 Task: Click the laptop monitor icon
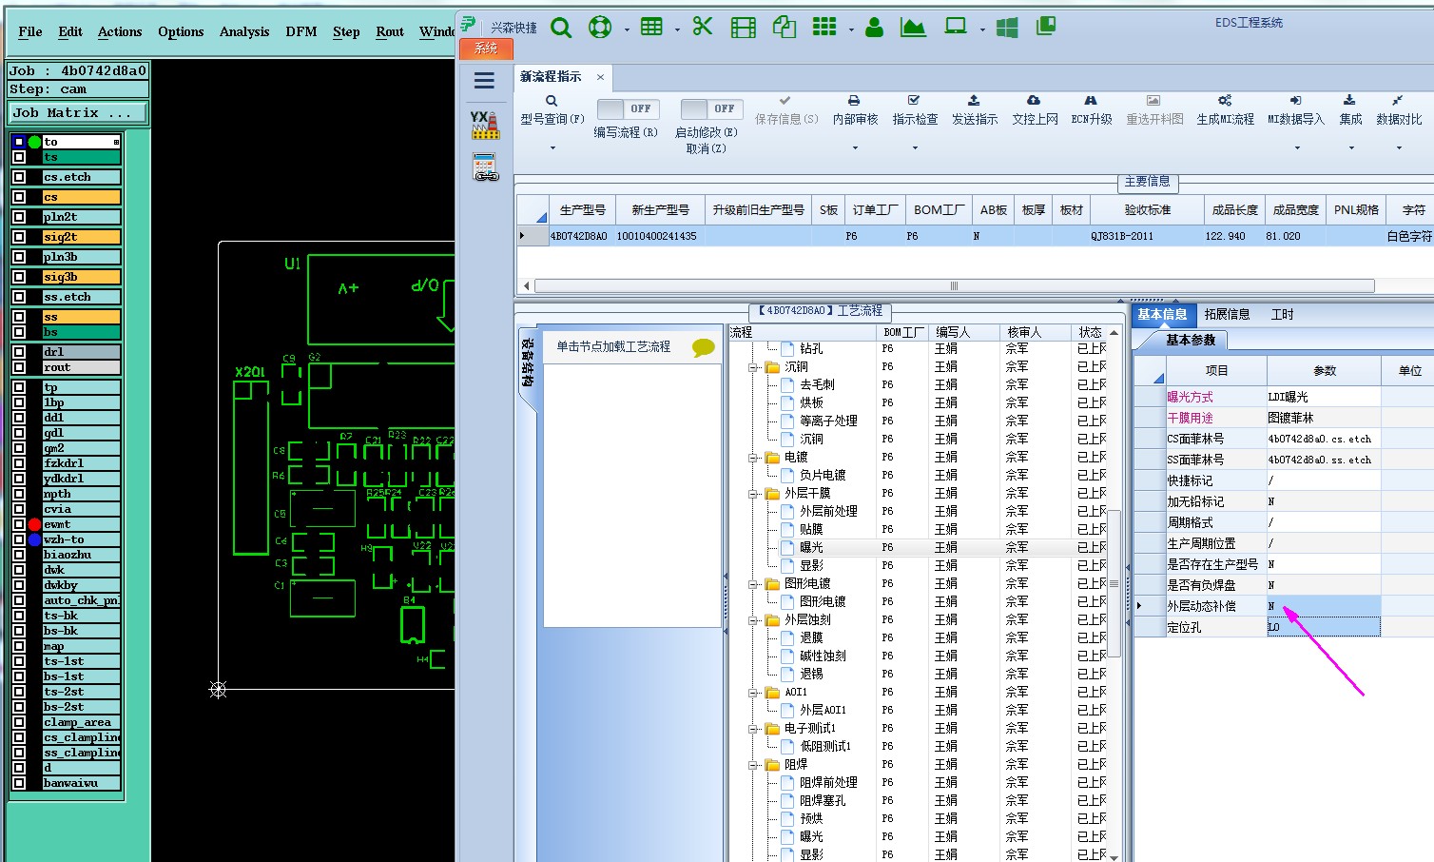click(x=956, y=27)
